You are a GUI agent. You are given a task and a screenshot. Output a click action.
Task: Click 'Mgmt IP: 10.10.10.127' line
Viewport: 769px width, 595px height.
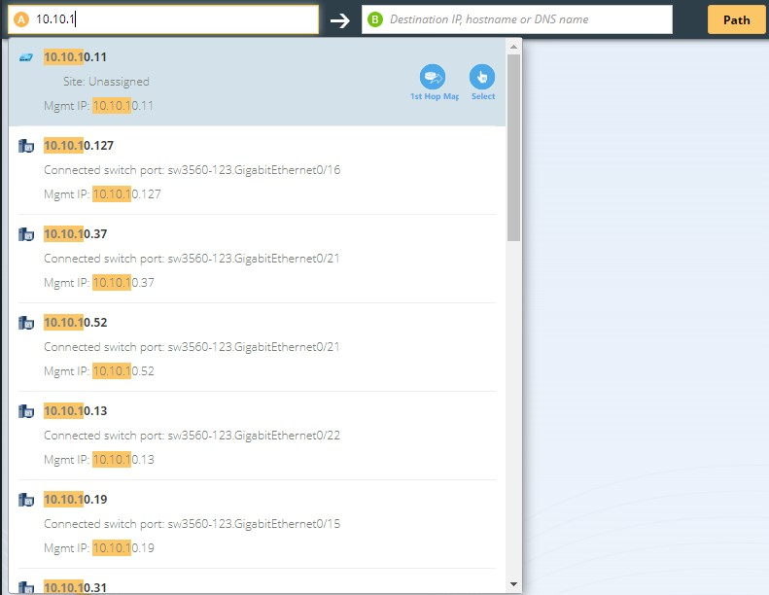(x=102, y=193)
